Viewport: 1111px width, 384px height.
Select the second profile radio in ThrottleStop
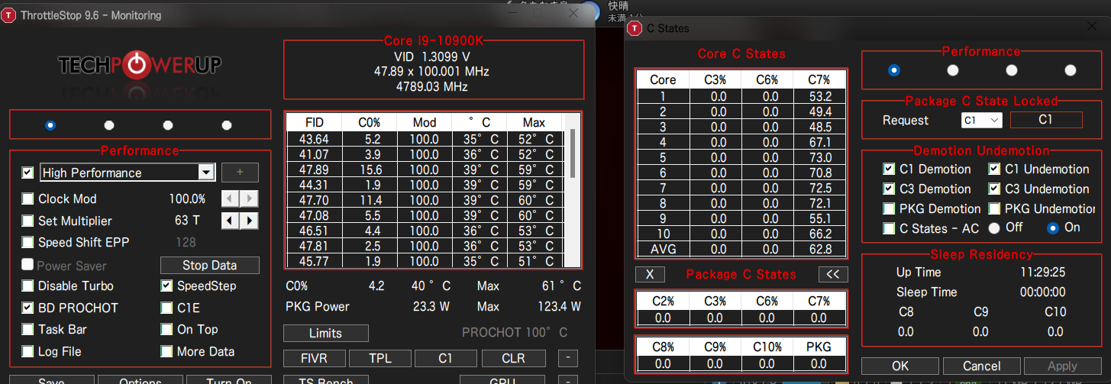pos(109,125)
